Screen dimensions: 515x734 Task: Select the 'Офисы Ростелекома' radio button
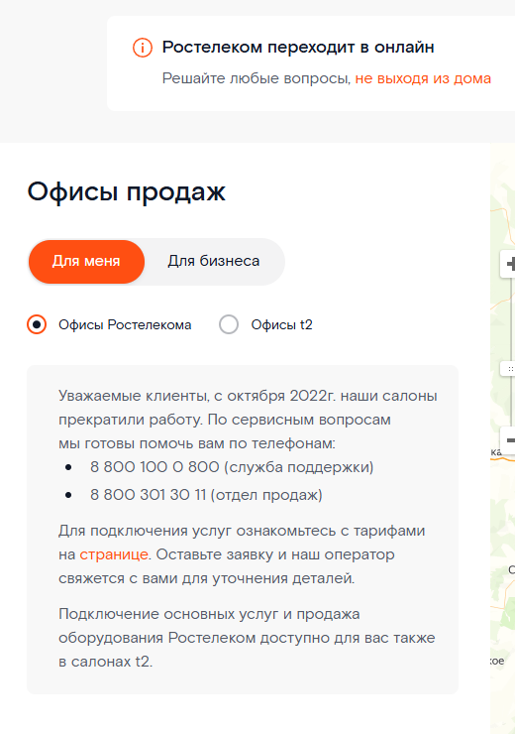37,324
